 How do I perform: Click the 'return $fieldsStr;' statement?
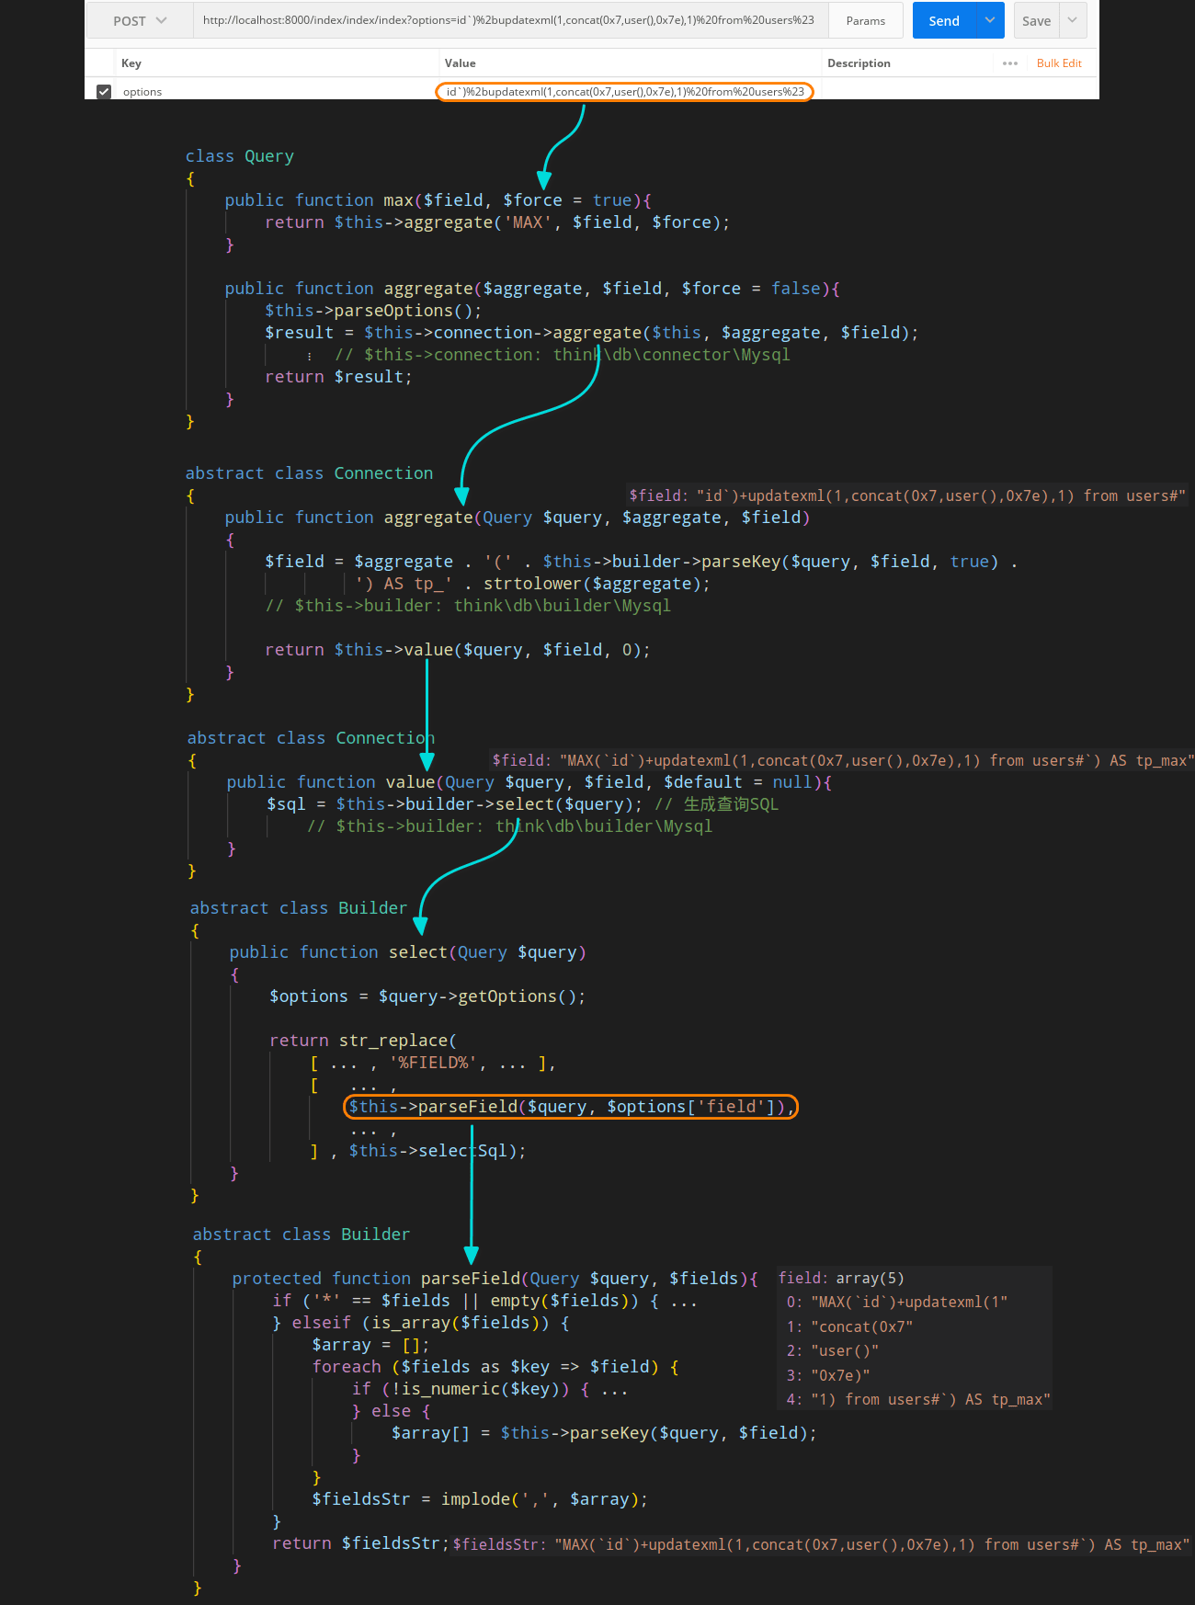[360, 1543]
